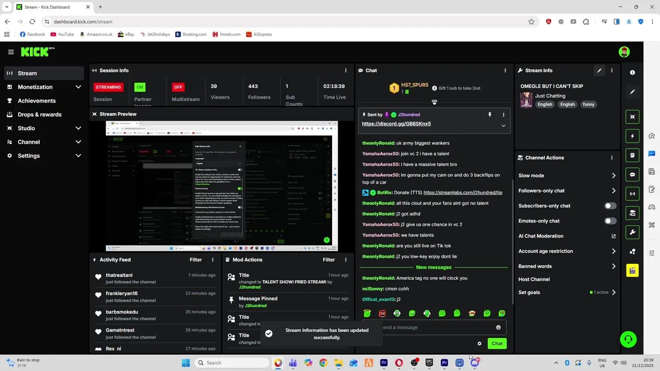
Task: Open a new browser tab
Action: pyautogui.click(x=100, y=7)
